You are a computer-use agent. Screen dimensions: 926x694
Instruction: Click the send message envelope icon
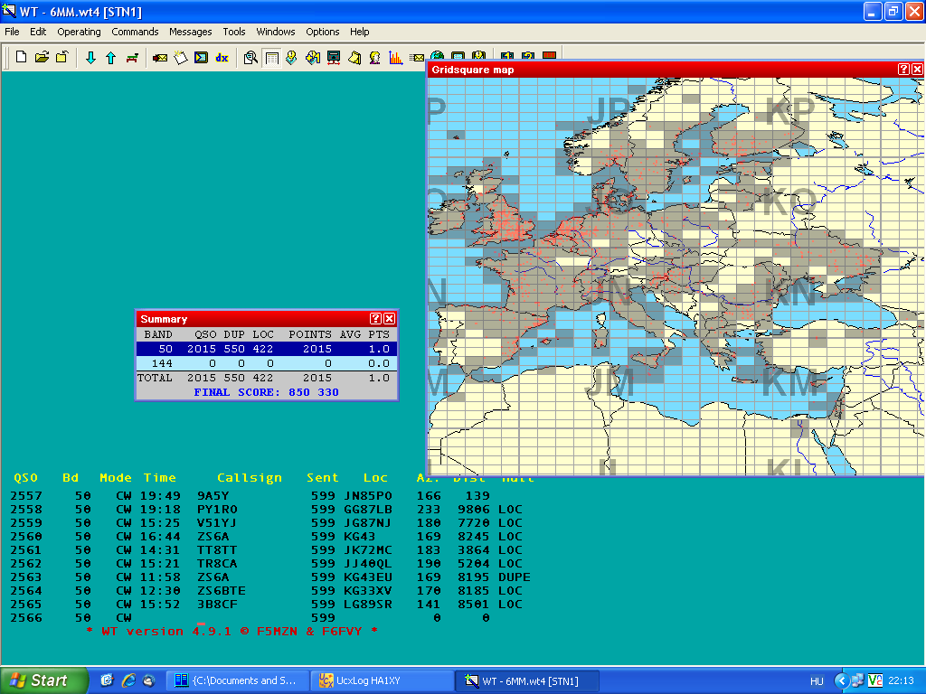(159, 57)
